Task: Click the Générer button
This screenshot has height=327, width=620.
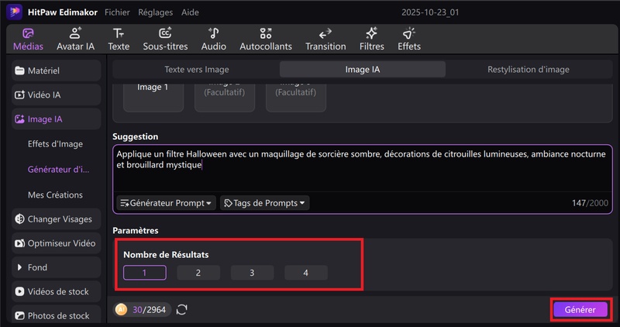Action: click(x=580, y=309)
